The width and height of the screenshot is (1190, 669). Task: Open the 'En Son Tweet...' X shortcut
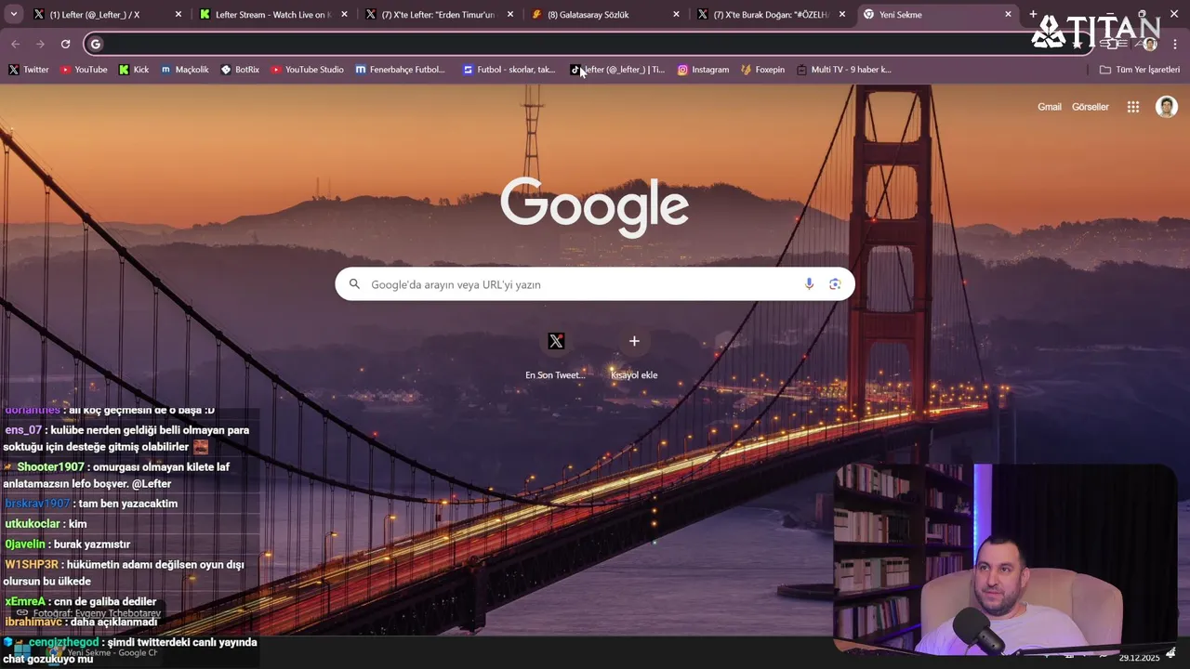click(556, 355)
